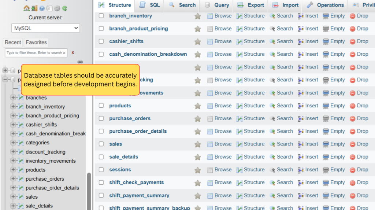
Task: Reload navigation panel with green refresh icon
Action: click(x=65, y=8)
